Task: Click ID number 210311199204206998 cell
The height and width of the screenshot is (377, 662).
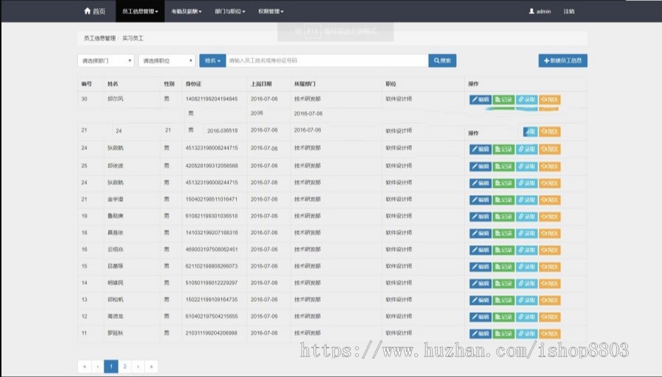Action: point(212,333)
